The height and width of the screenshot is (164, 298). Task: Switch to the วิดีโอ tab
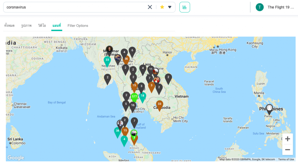(x=42, y=26)
